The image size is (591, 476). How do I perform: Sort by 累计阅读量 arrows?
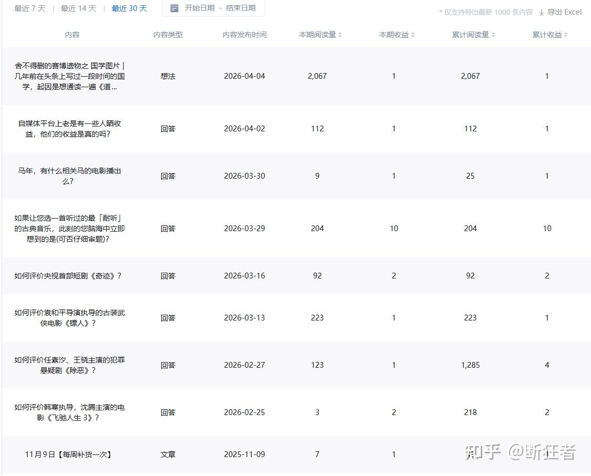pos(493,35)
